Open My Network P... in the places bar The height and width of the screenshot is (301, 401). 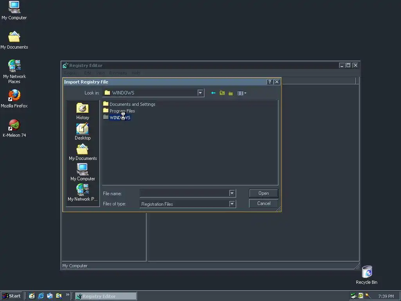coord(83,192)
